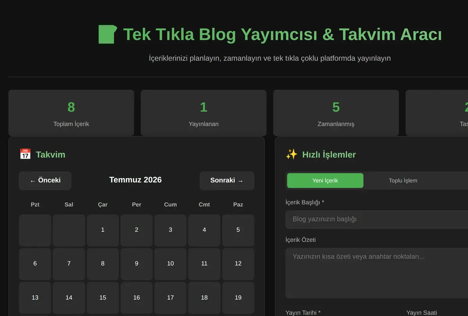Select July 9 in the calendar
This screenshot has width=468, height=316.
(x=136, y=264)
